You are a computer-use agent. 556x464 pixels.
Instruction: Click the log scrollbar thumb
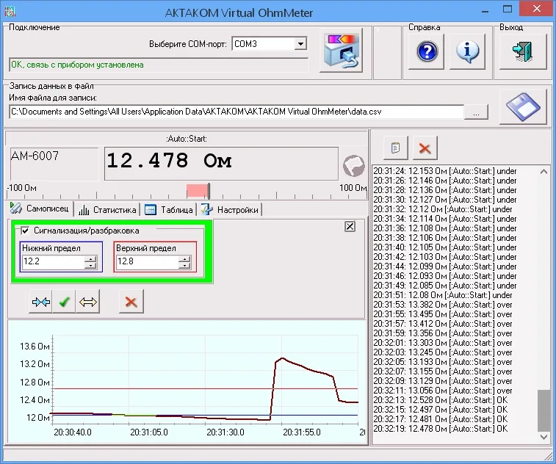(x=544, y=410)
